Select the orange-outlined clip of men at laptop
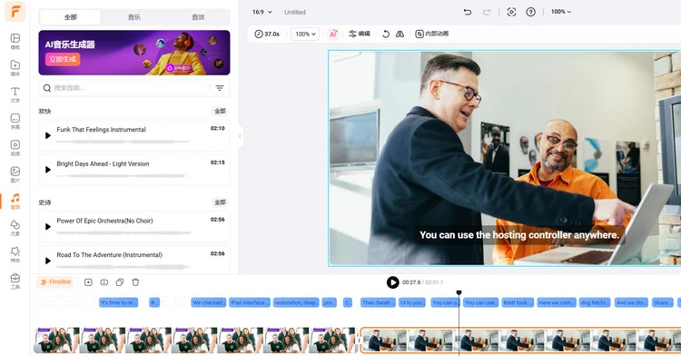 (x=521, y=340)
